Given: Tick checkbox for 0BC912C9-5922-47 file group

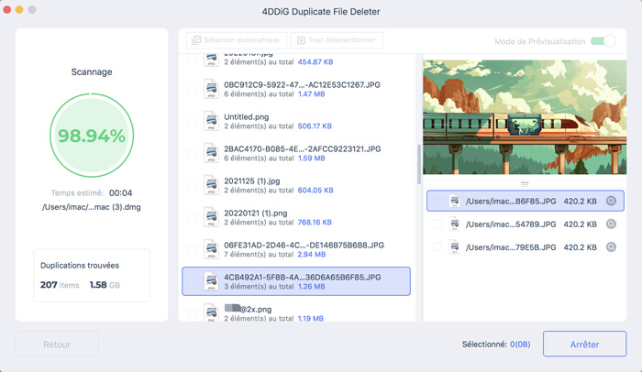Looking at the screenshot, I should (192, 89).
